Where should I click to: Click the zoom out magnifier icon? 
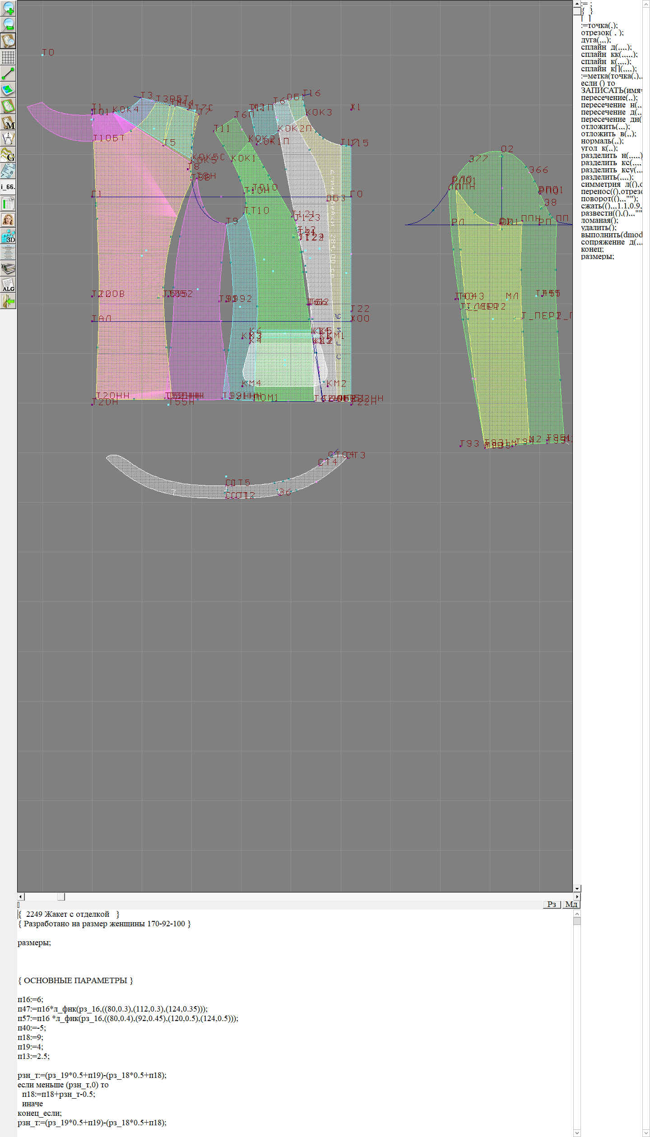[8, 24]
